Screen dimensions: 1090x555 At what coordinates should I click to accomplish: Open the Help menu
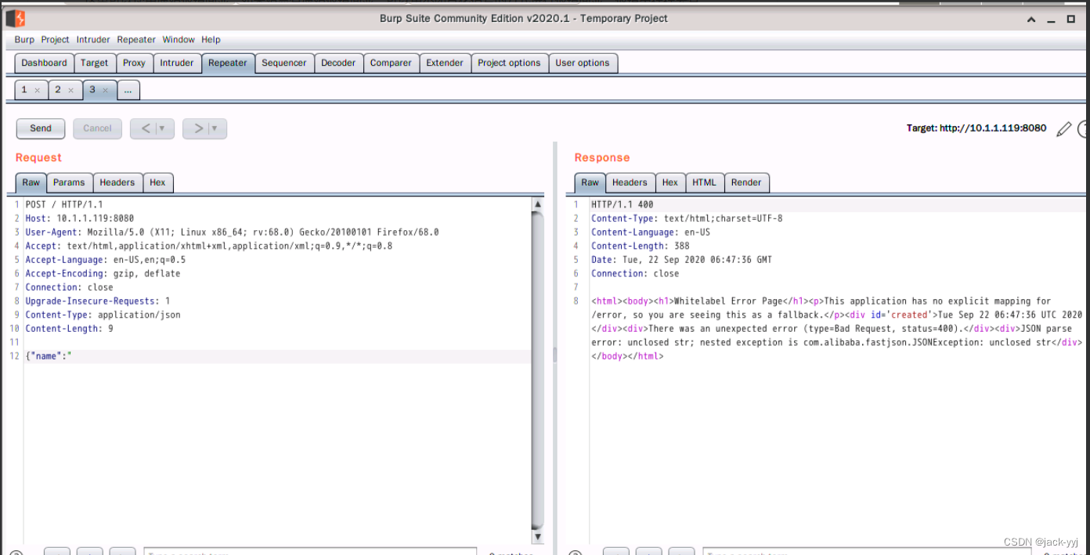click(x=211, y=40)
